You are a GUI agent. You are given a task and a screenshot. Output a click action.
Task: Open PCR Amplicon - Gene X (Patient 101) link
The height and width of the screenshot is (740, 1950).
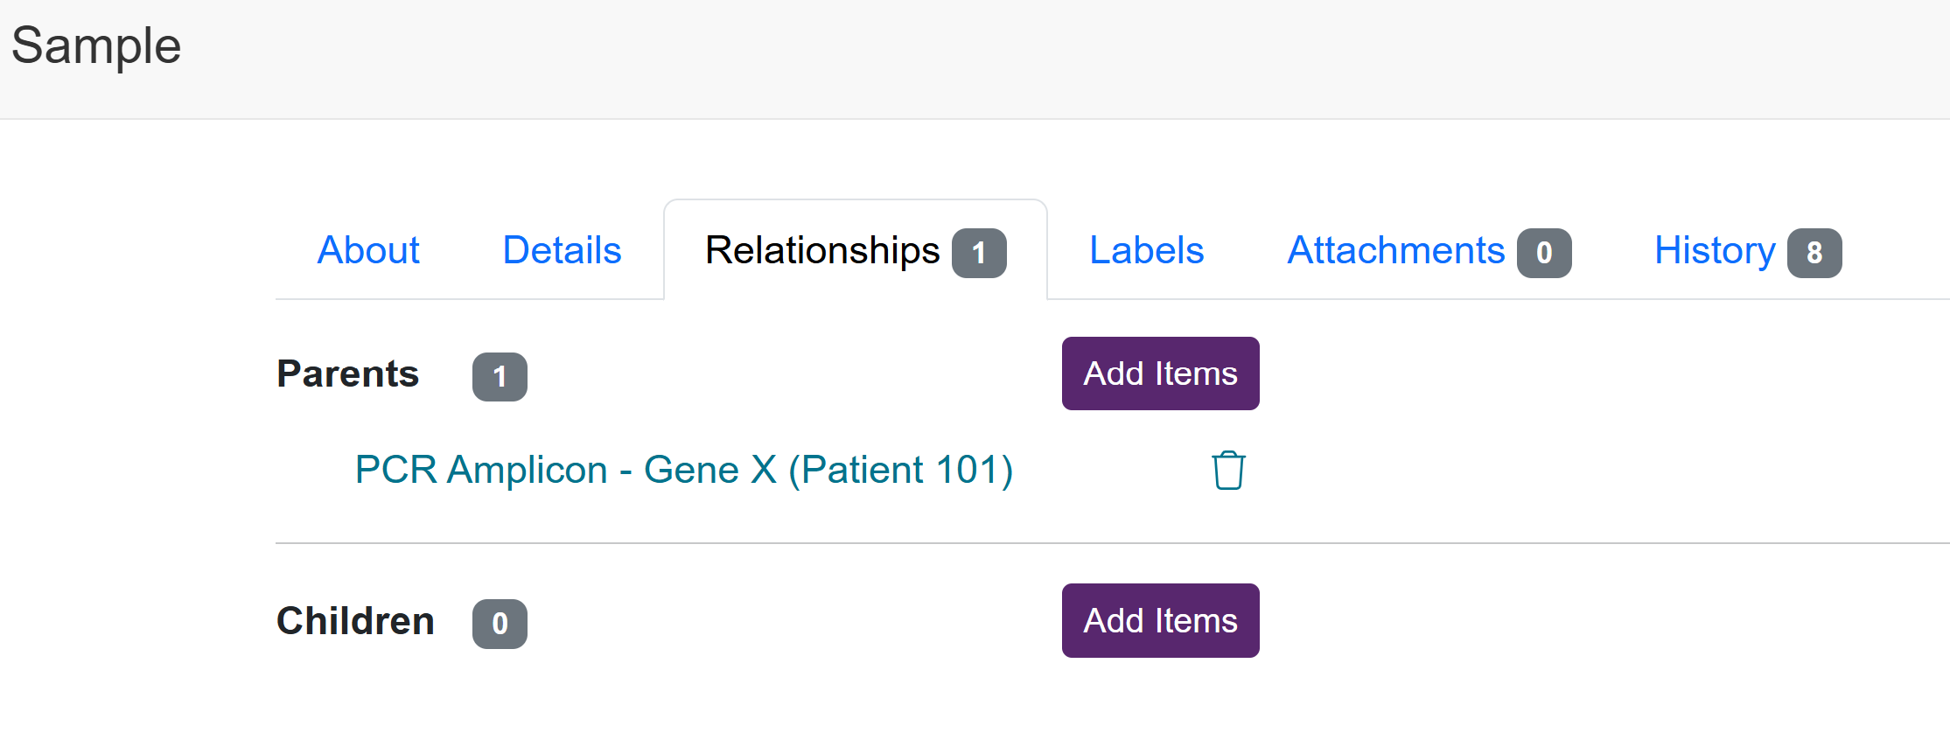(684, 470)
